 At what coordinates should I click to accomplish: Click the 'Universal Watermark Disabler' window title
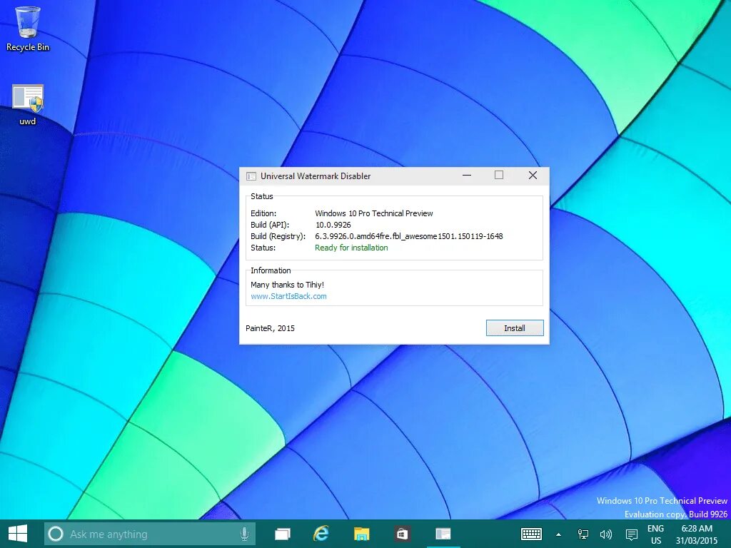tap(316, 176)
